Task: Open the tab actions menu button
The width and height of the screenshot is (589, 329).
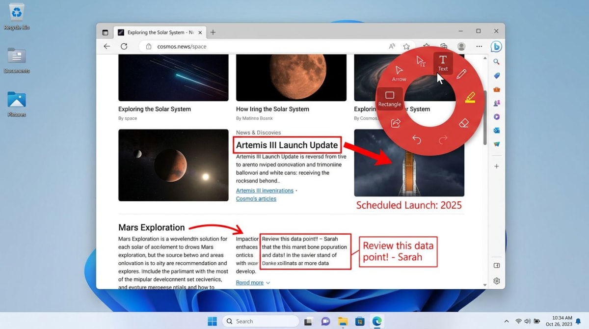Action: [105, 32]
